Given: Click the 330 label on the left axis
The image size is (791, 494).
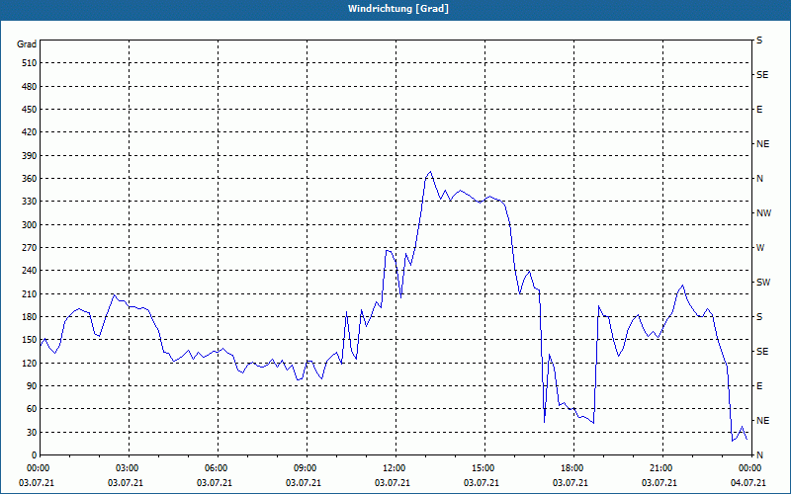Looking at the screenshot, I should tap(30, 202).
